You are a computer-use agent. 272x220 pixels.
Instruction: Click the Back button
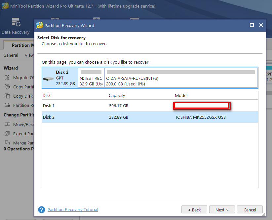[194, 210]
